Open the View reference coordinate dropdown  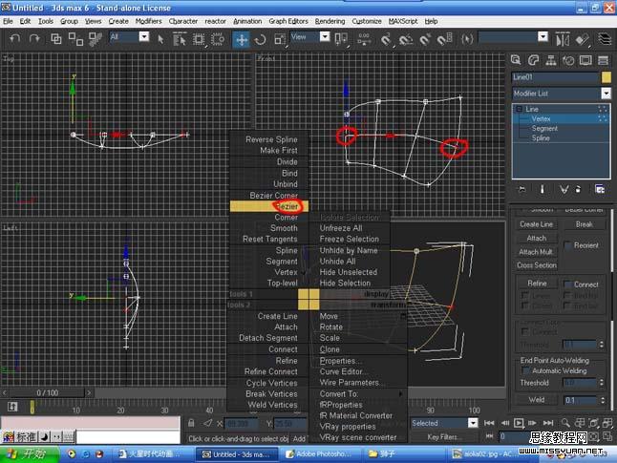pos(325,37)
